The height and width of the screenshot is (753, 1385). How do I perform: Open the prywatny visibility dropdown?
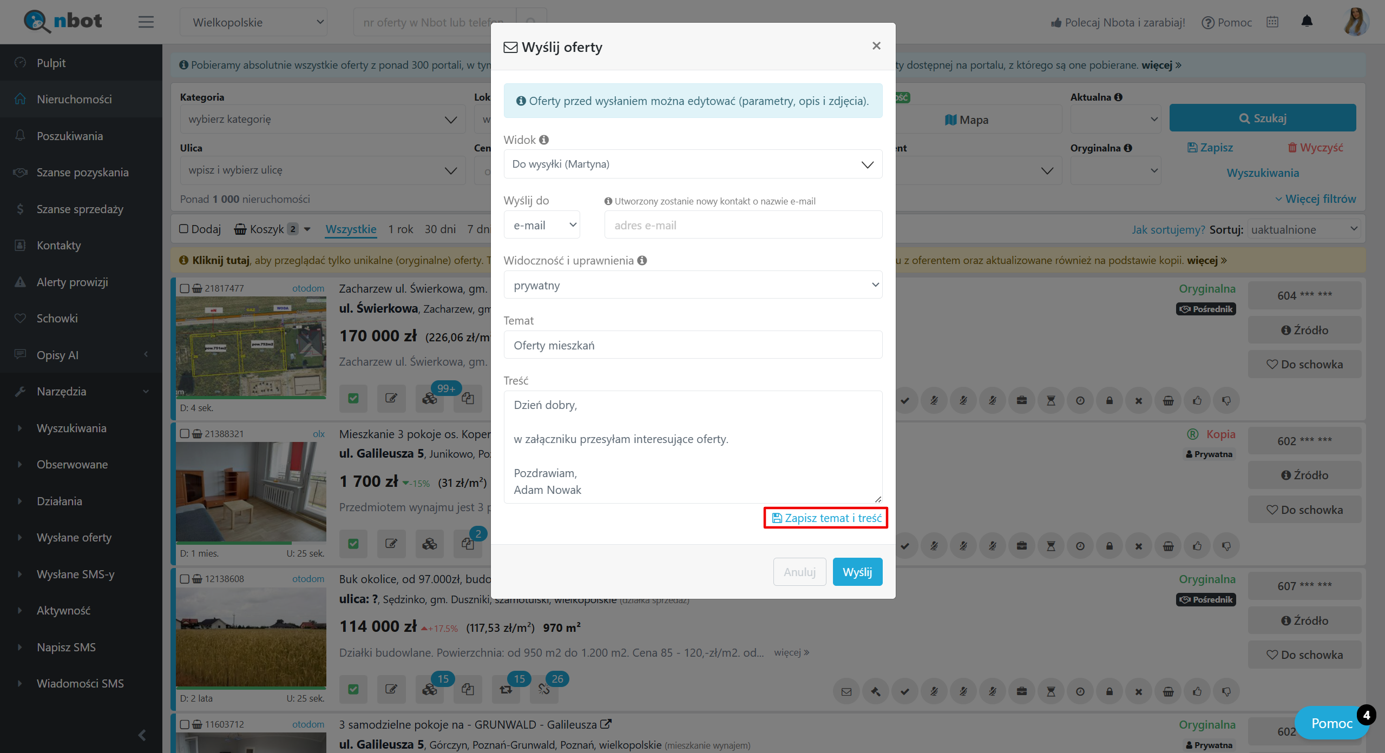(x=692, y=285)
